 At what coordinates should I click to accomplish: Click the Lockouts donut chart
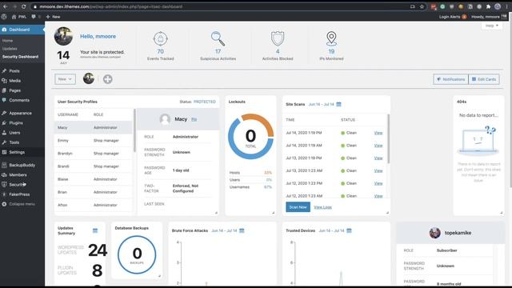250,137
